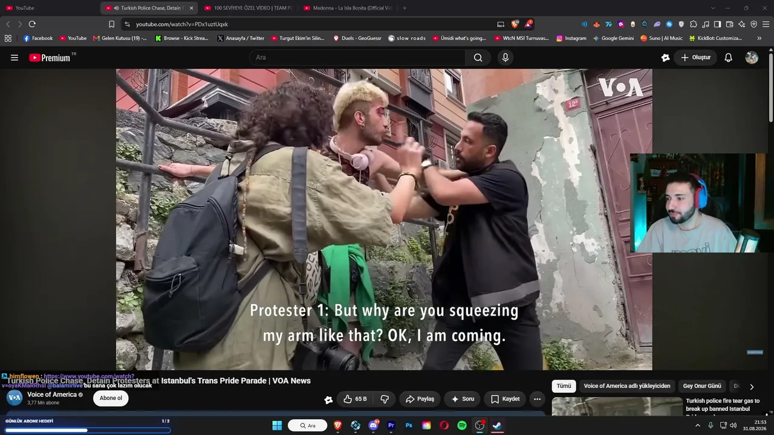Open Brave browser taskbar icon
The width and height of the screenshot is (774, 435).
(338, 425)
